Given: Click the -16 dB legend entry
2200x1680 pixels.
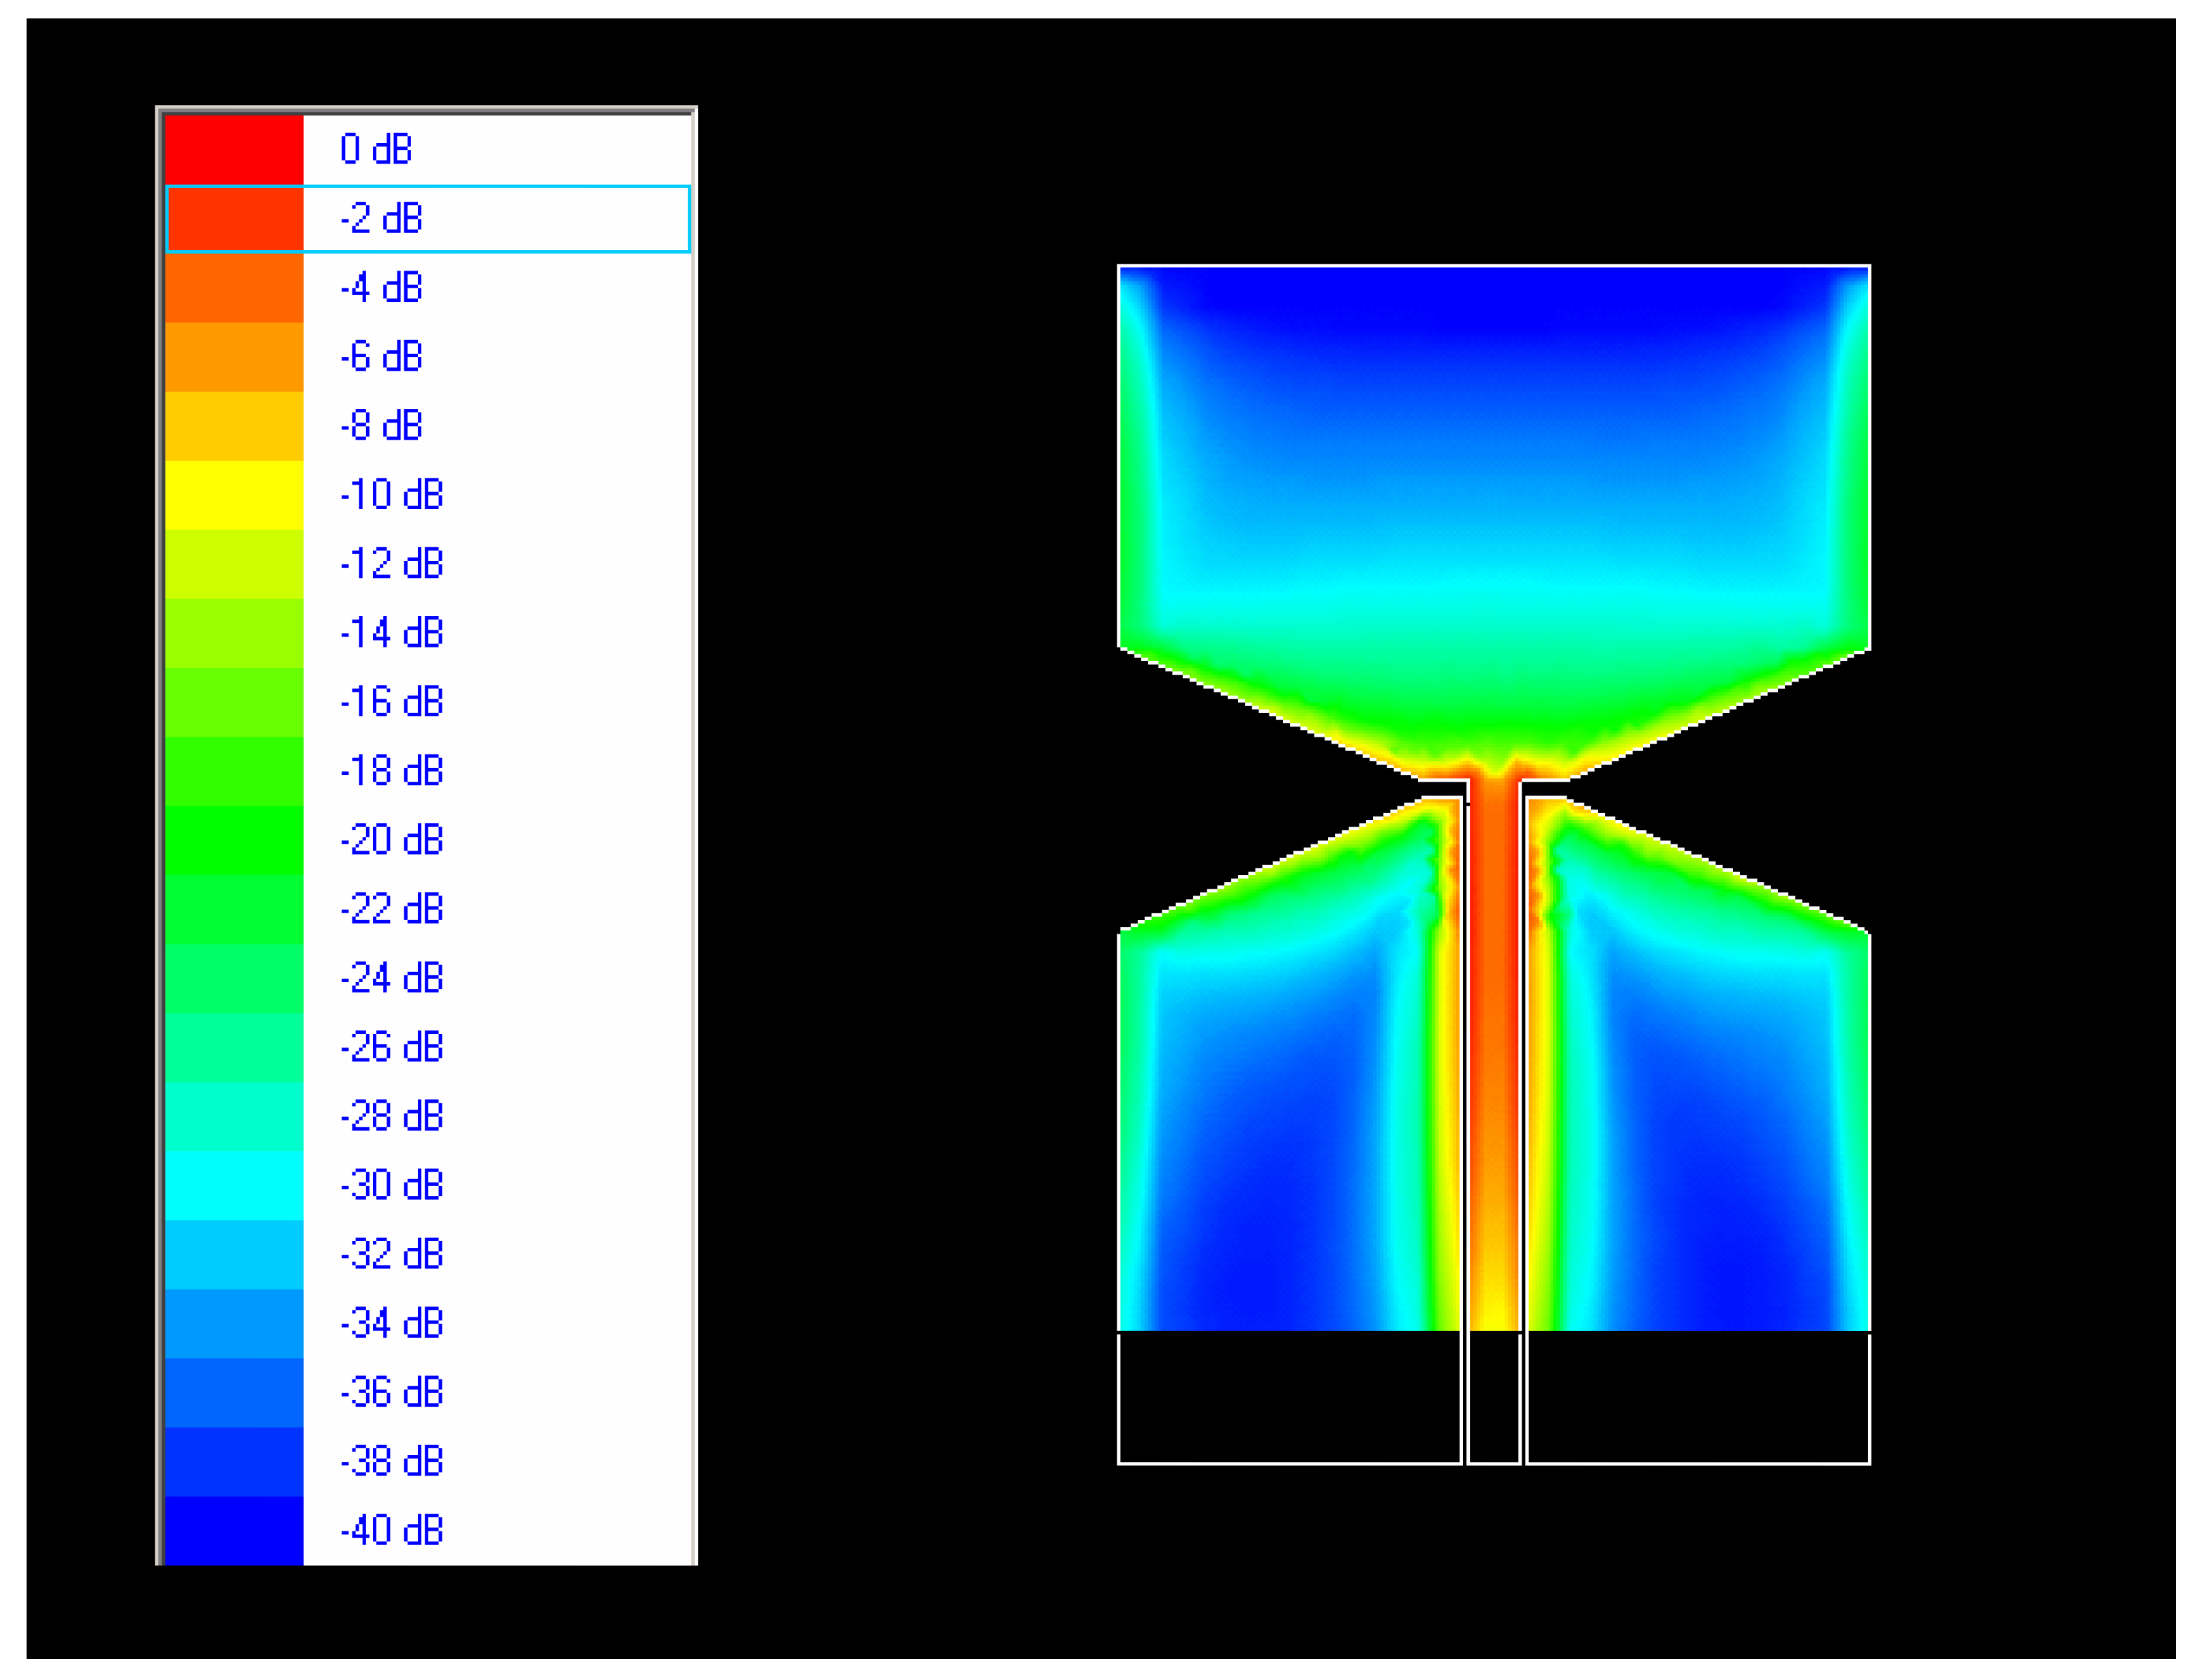Looking at the screenshot, I should [391, 702].
